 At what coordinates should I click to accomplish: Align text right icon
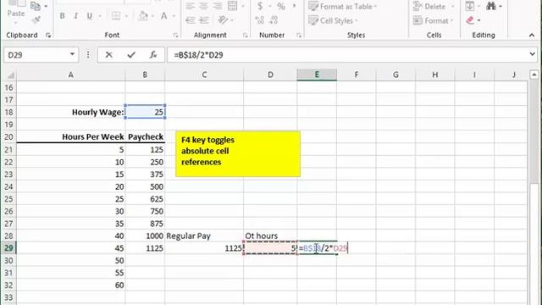point(217,6)
